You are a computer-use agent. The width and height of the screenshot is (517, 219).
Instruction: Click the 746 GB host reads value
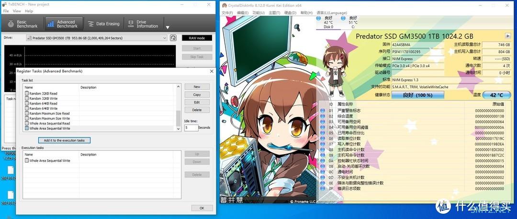click(x=496, y=44)
